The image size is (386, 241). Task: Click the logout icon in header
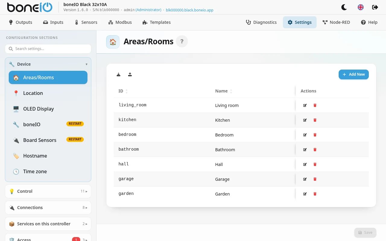point(375,7)
